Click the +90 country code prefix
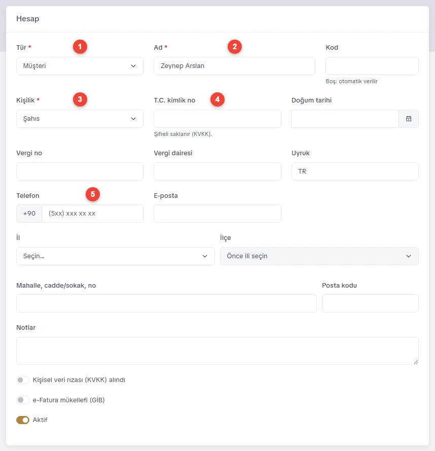This screenshot has width=435, height=451. click(29, 214)
